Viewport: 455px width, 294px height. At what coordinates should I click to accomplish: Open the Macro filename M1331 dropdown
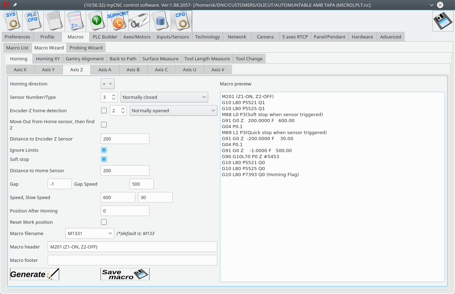coord(90,233)
